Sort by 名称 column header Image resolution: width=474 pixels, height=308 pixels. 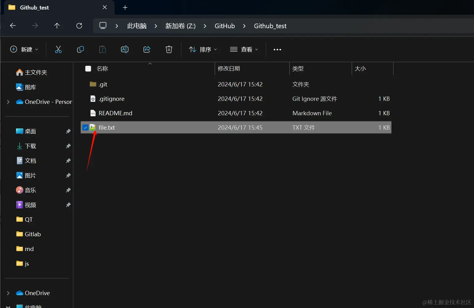[x=102, y=69]
